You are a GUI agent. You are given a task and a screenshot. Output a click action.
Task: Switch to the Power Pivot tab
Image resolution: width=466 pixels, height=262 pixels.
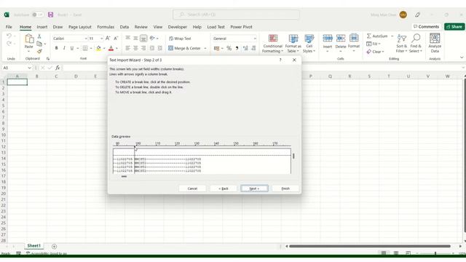pyautogui.click(x=241, y=27)
